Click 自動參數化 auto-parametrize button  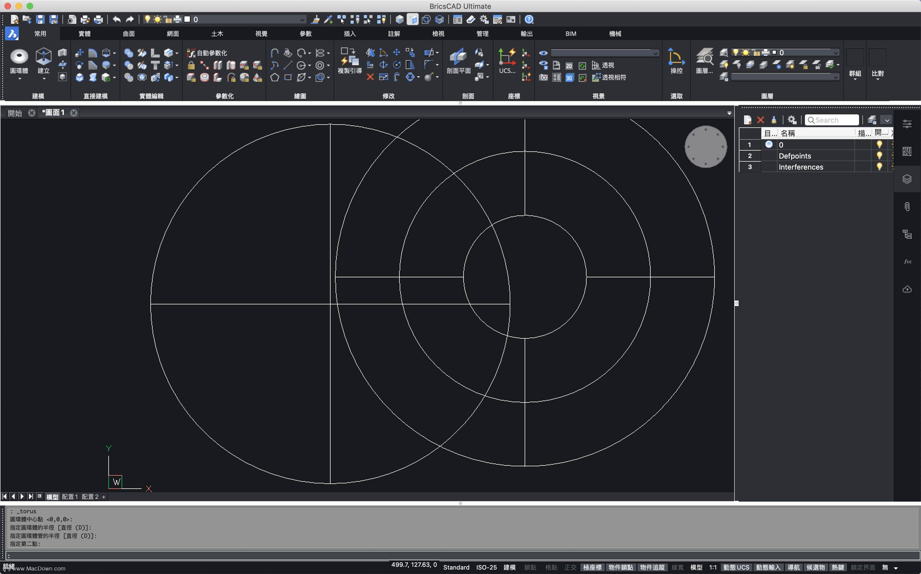pyautogui.click(x=207, y=53)
